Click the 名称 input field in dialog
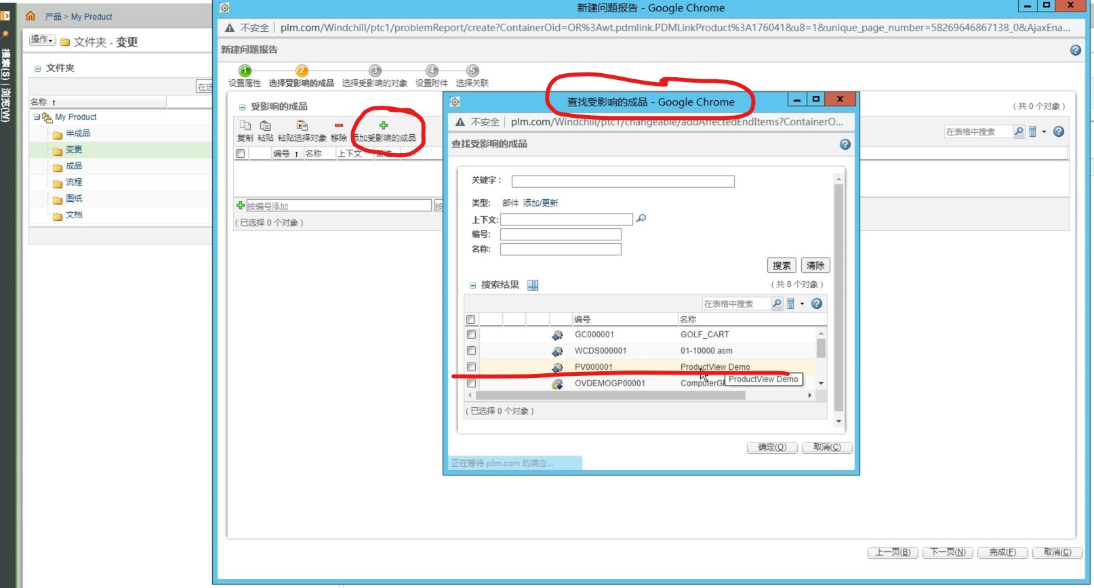 point(561,249)
